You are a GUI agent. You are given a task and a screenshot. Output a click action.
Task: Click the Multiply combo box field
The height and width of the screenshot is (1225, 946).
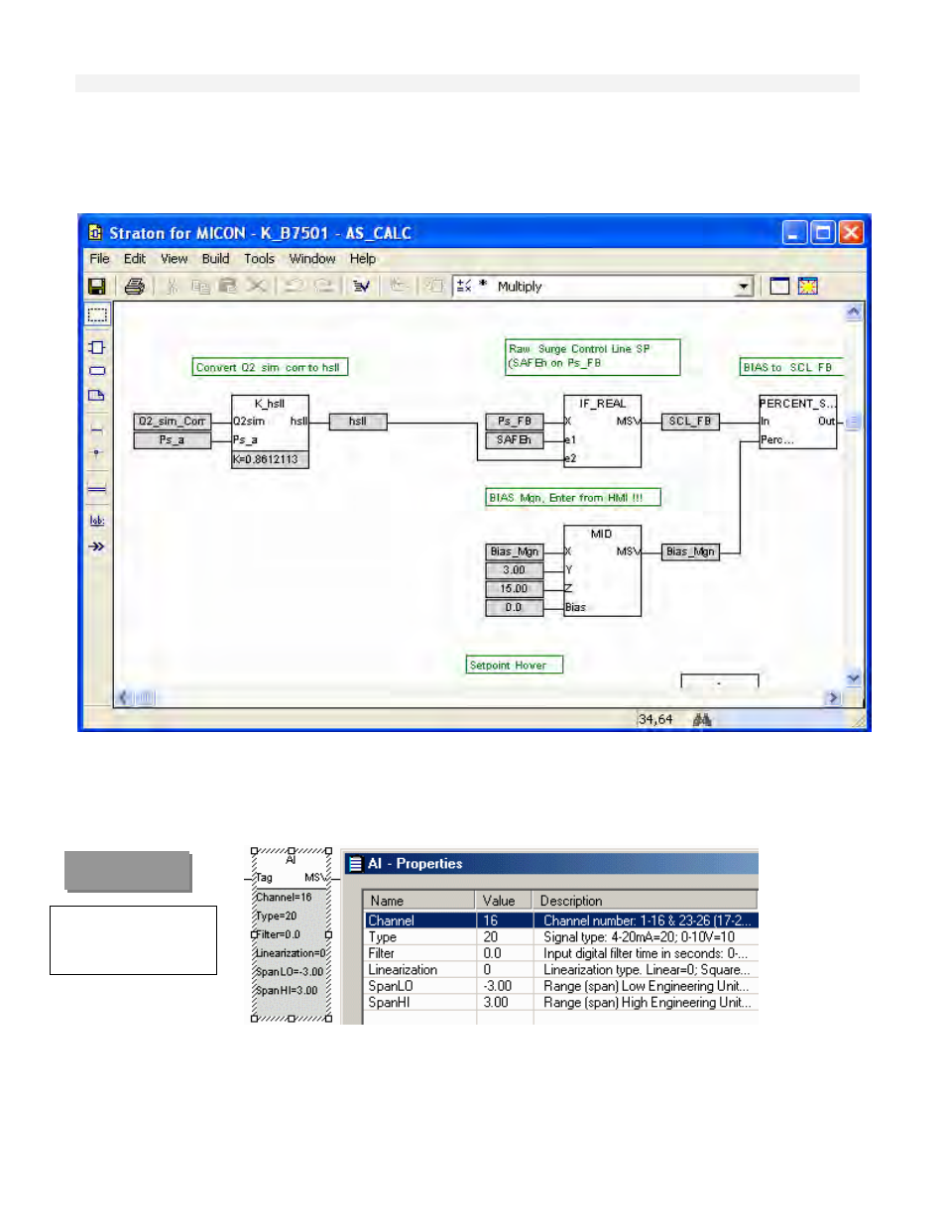click(603, 287)
